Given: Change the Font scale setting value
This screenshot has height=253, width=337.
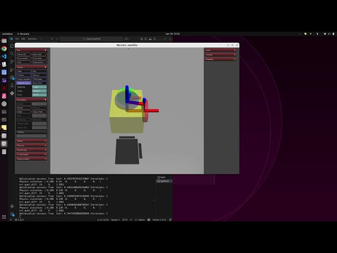Looking at the screenshot, I should pyautogui.click(x=39, y=95).
